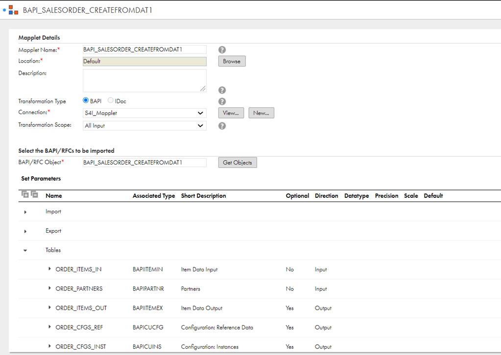The height and width of the screenshot is (355, 501).
Task: Expand the ORDER_CFGS_REF row
Action: click(49, 327)
